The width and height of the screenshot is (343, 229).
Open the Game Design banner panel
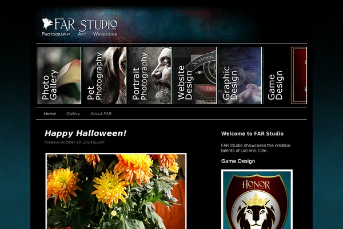pyautogui.click(x=285, y=76)
